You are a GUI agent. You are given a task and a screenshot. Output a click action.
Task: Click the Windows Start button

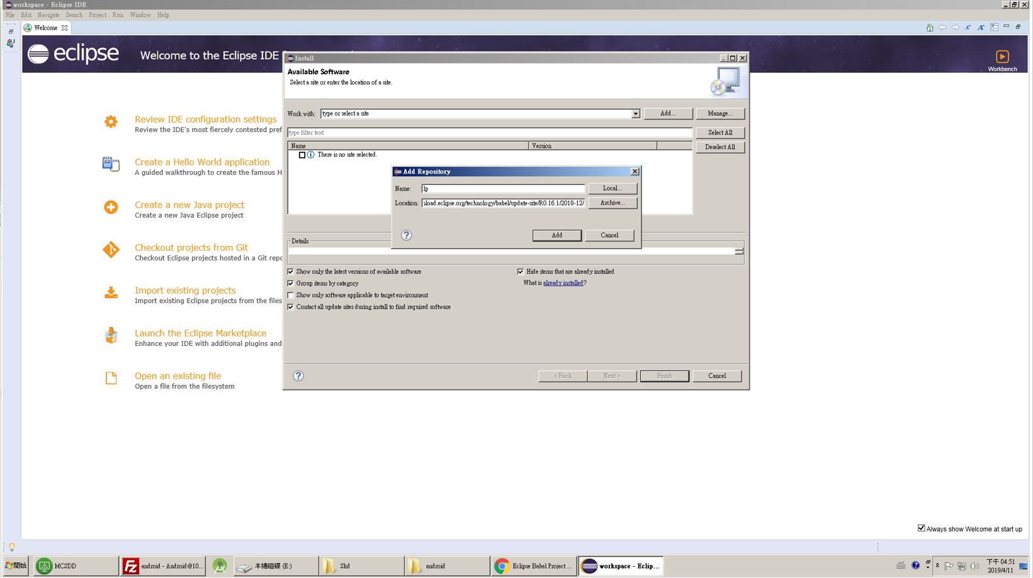pyautogui.click(x=16, y=566)
